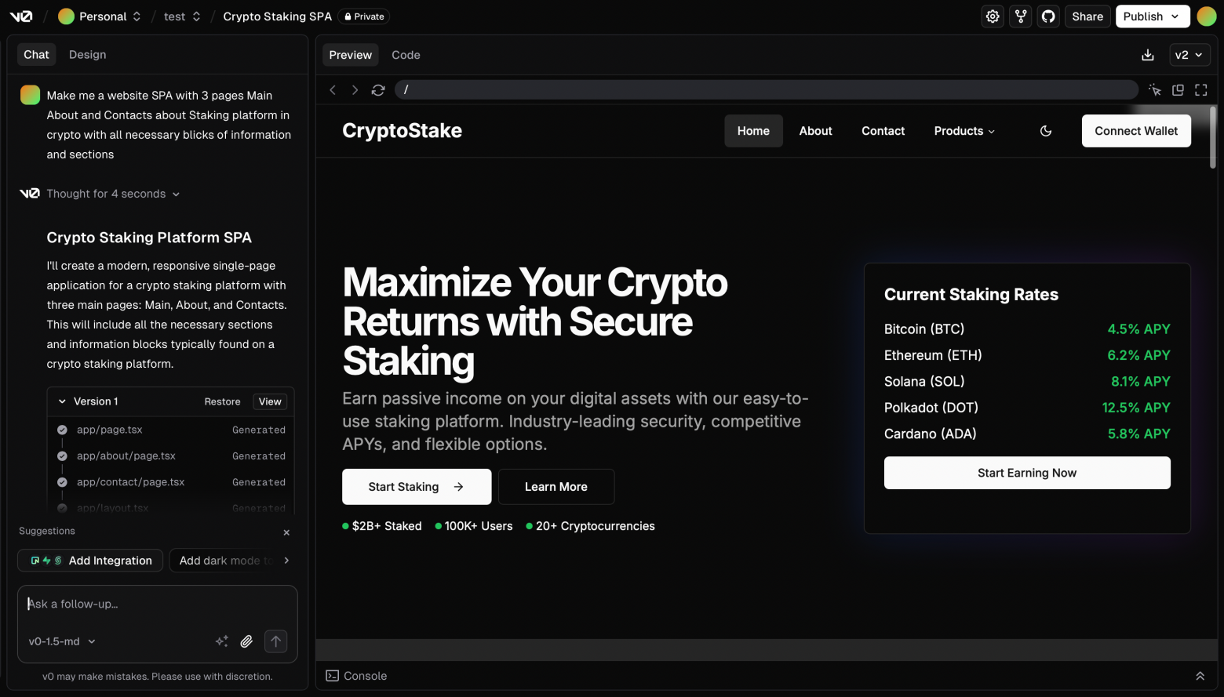Click the GitHub integration icon
Image resolution: width=1224 pixels, height=697 pixels.
click(1047, 16)
